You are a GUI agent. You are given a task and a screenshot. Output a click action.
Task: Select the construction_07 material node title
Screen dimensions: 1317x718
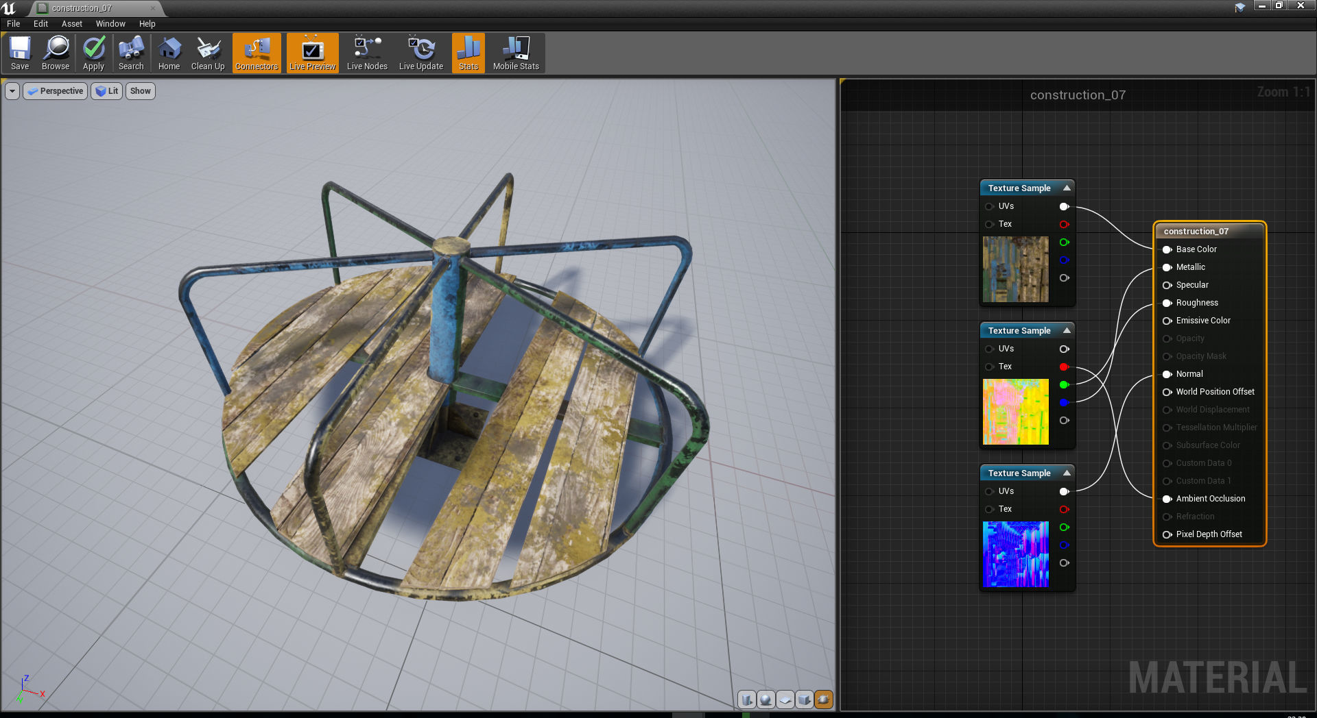click(x=1196, y=232)
